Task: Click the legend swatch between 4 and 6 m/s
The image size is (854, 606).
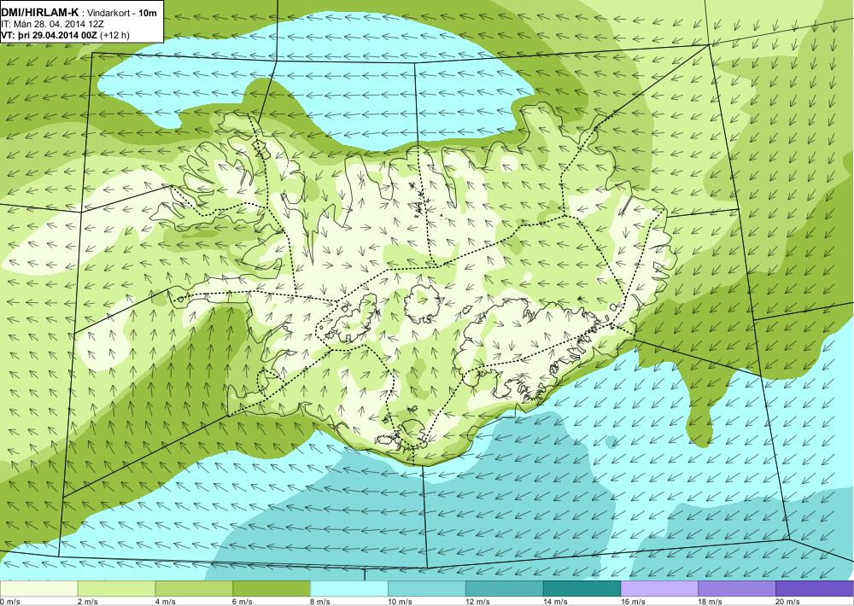Action: click(194, 589)
